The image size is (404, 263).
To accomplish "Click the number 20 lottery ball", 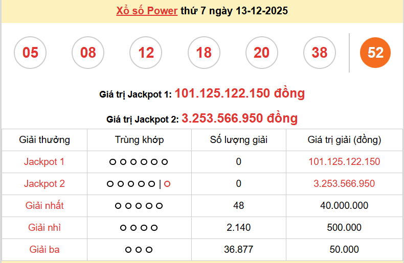I will pyautogui.click(x=261, y=53).
